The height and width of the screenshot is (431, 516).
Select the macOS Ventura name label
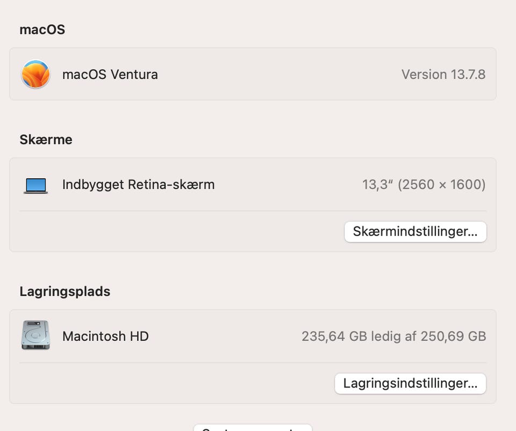click(110, 74)
